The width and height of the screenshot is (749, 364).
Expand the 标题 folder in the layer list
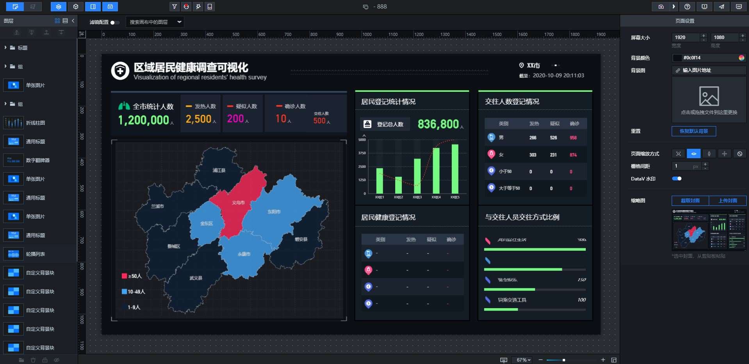tap(5, 47)
